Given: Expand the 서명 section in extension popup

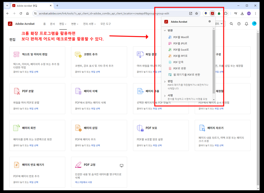Looking at the screenshot, I should click(x=165, y=96).
